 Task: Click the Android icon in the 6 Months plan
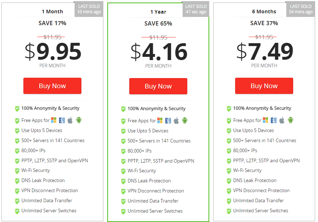click(x=290, y=120)
